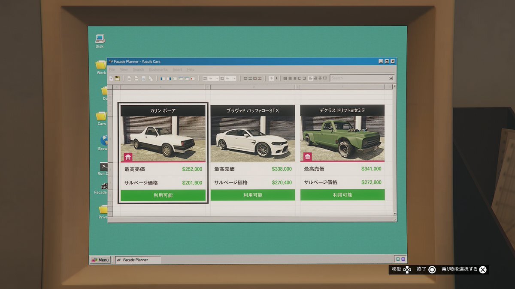Image resolution: width=515 pixels, height=289 pixels.
Task: Click 終了 exit prompt
Action: point(426,269)
